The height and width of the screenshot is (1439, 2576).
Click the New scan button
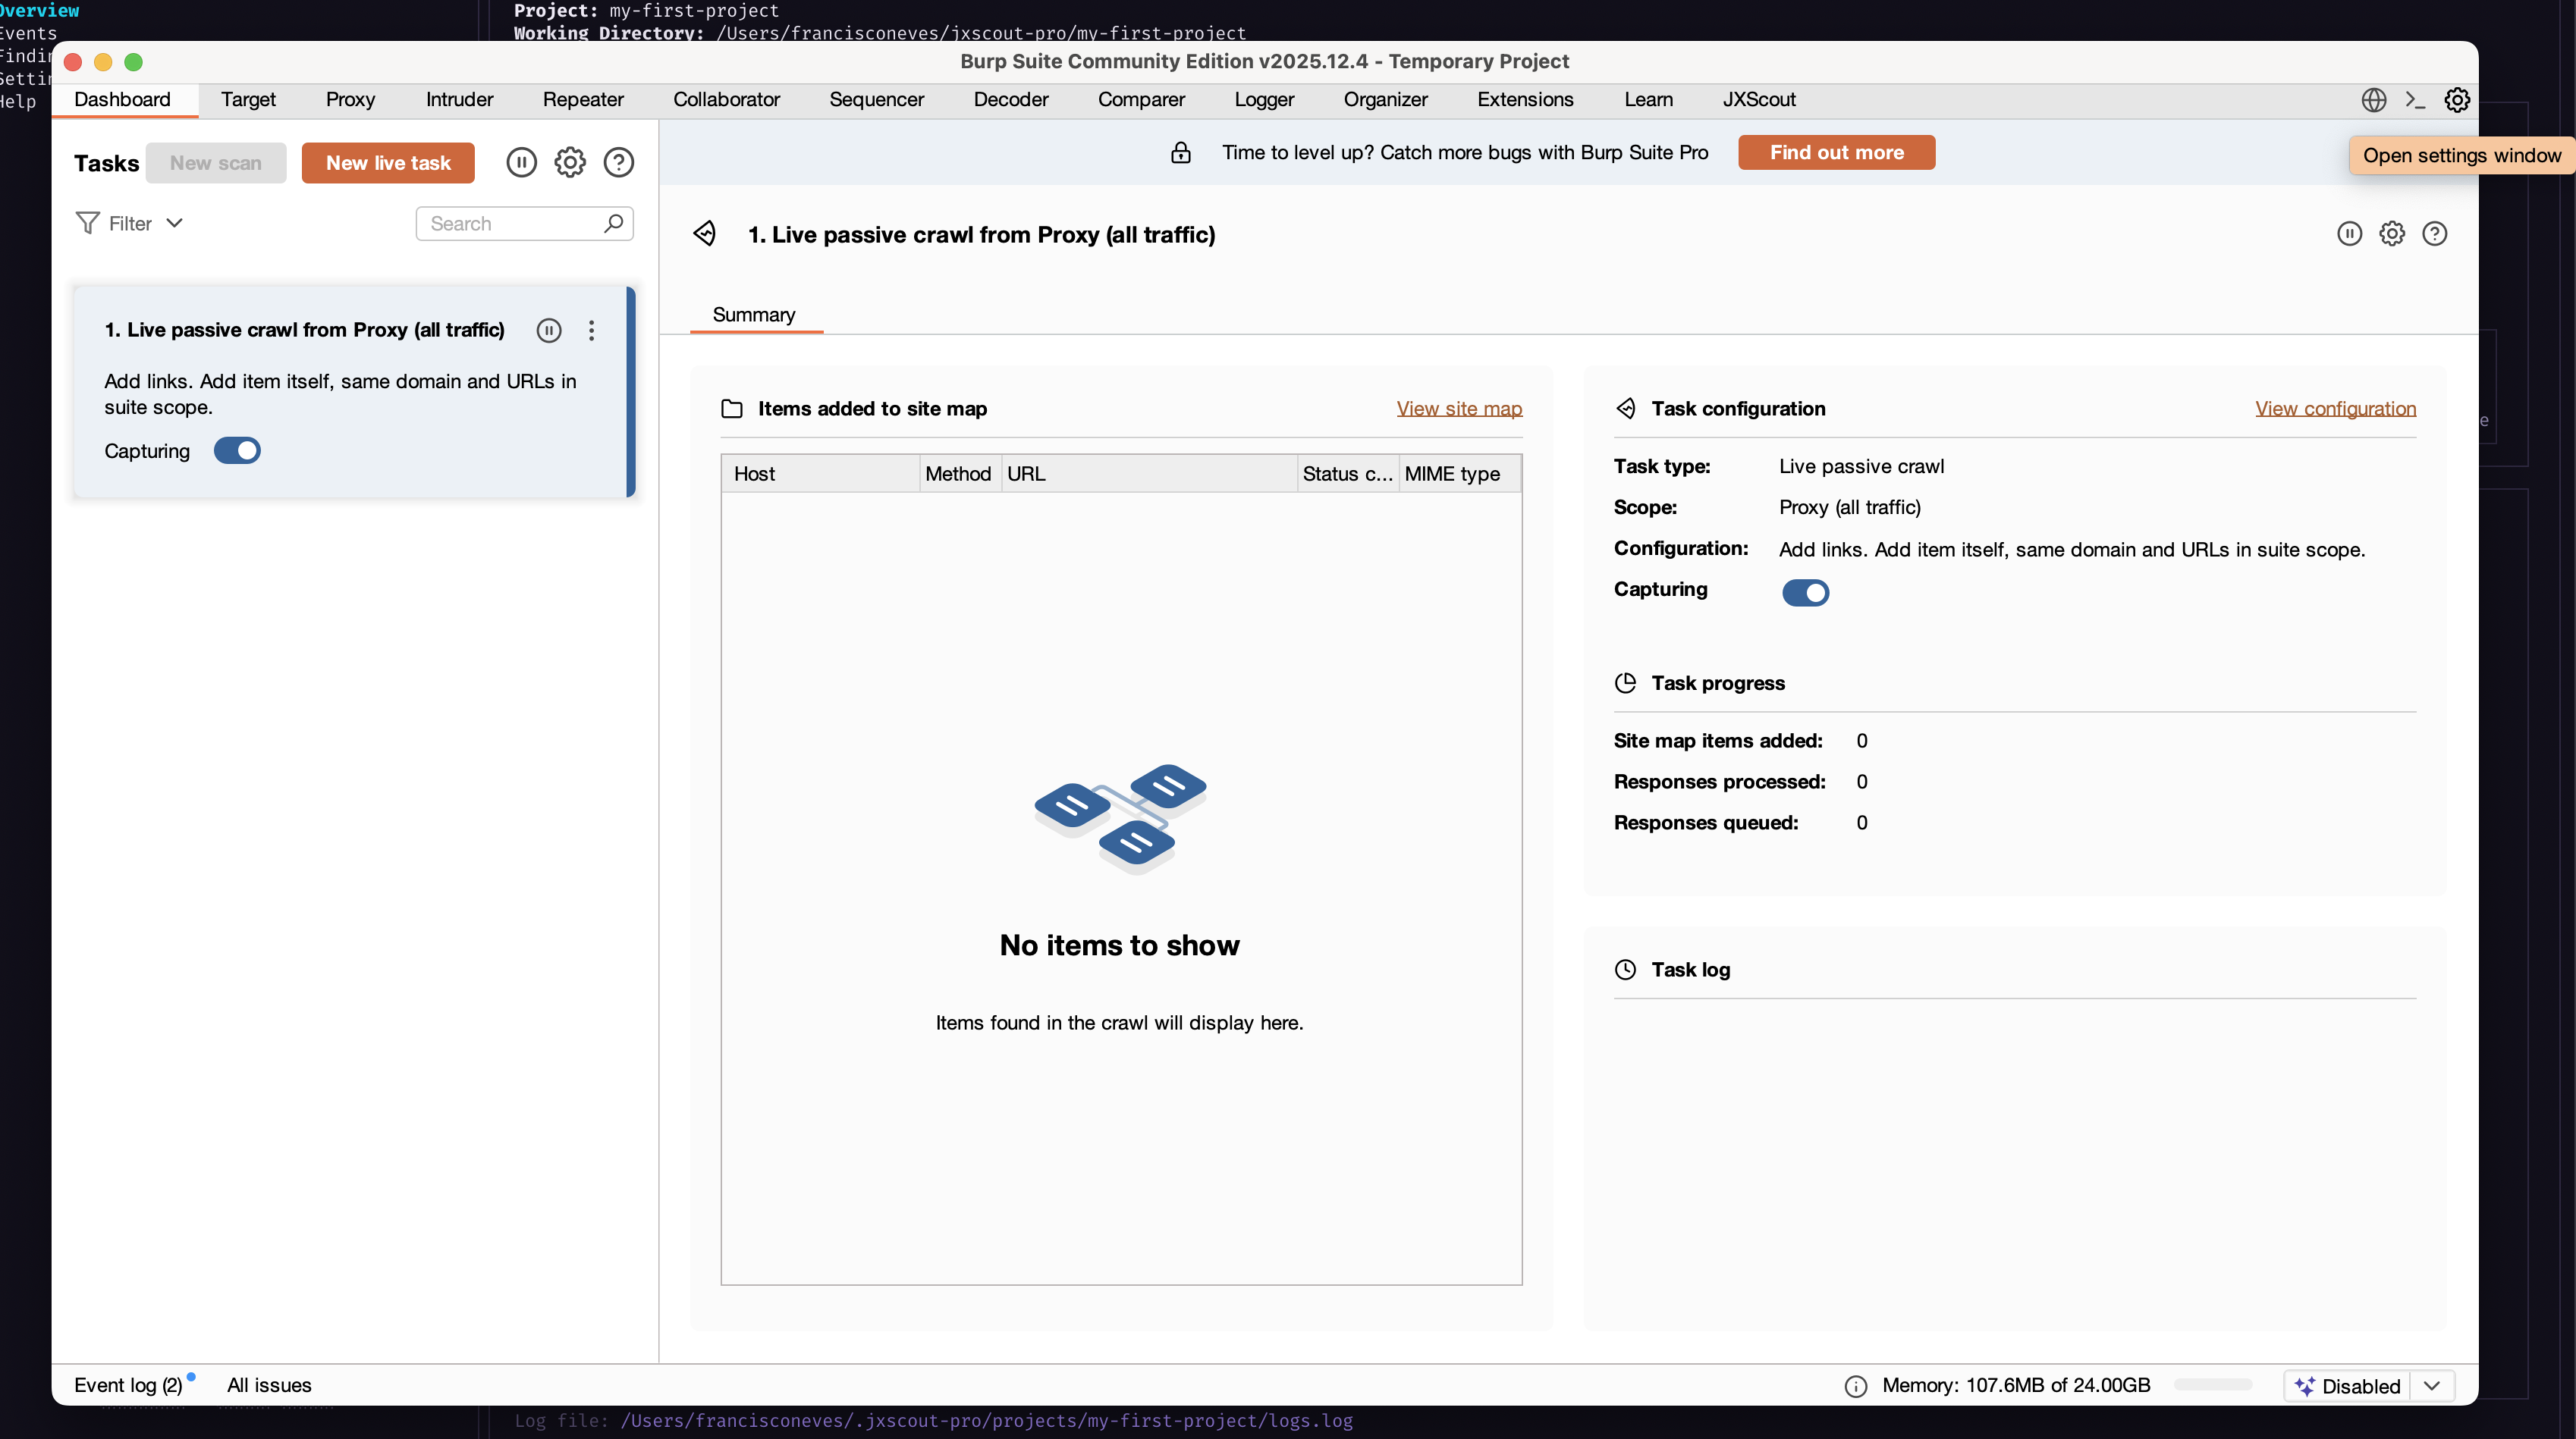216,163
